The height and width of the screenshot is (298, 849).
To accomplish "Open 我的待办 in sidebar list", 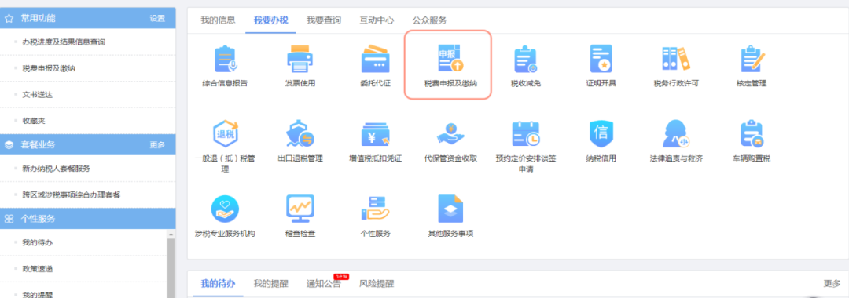I will coord(38,243).
